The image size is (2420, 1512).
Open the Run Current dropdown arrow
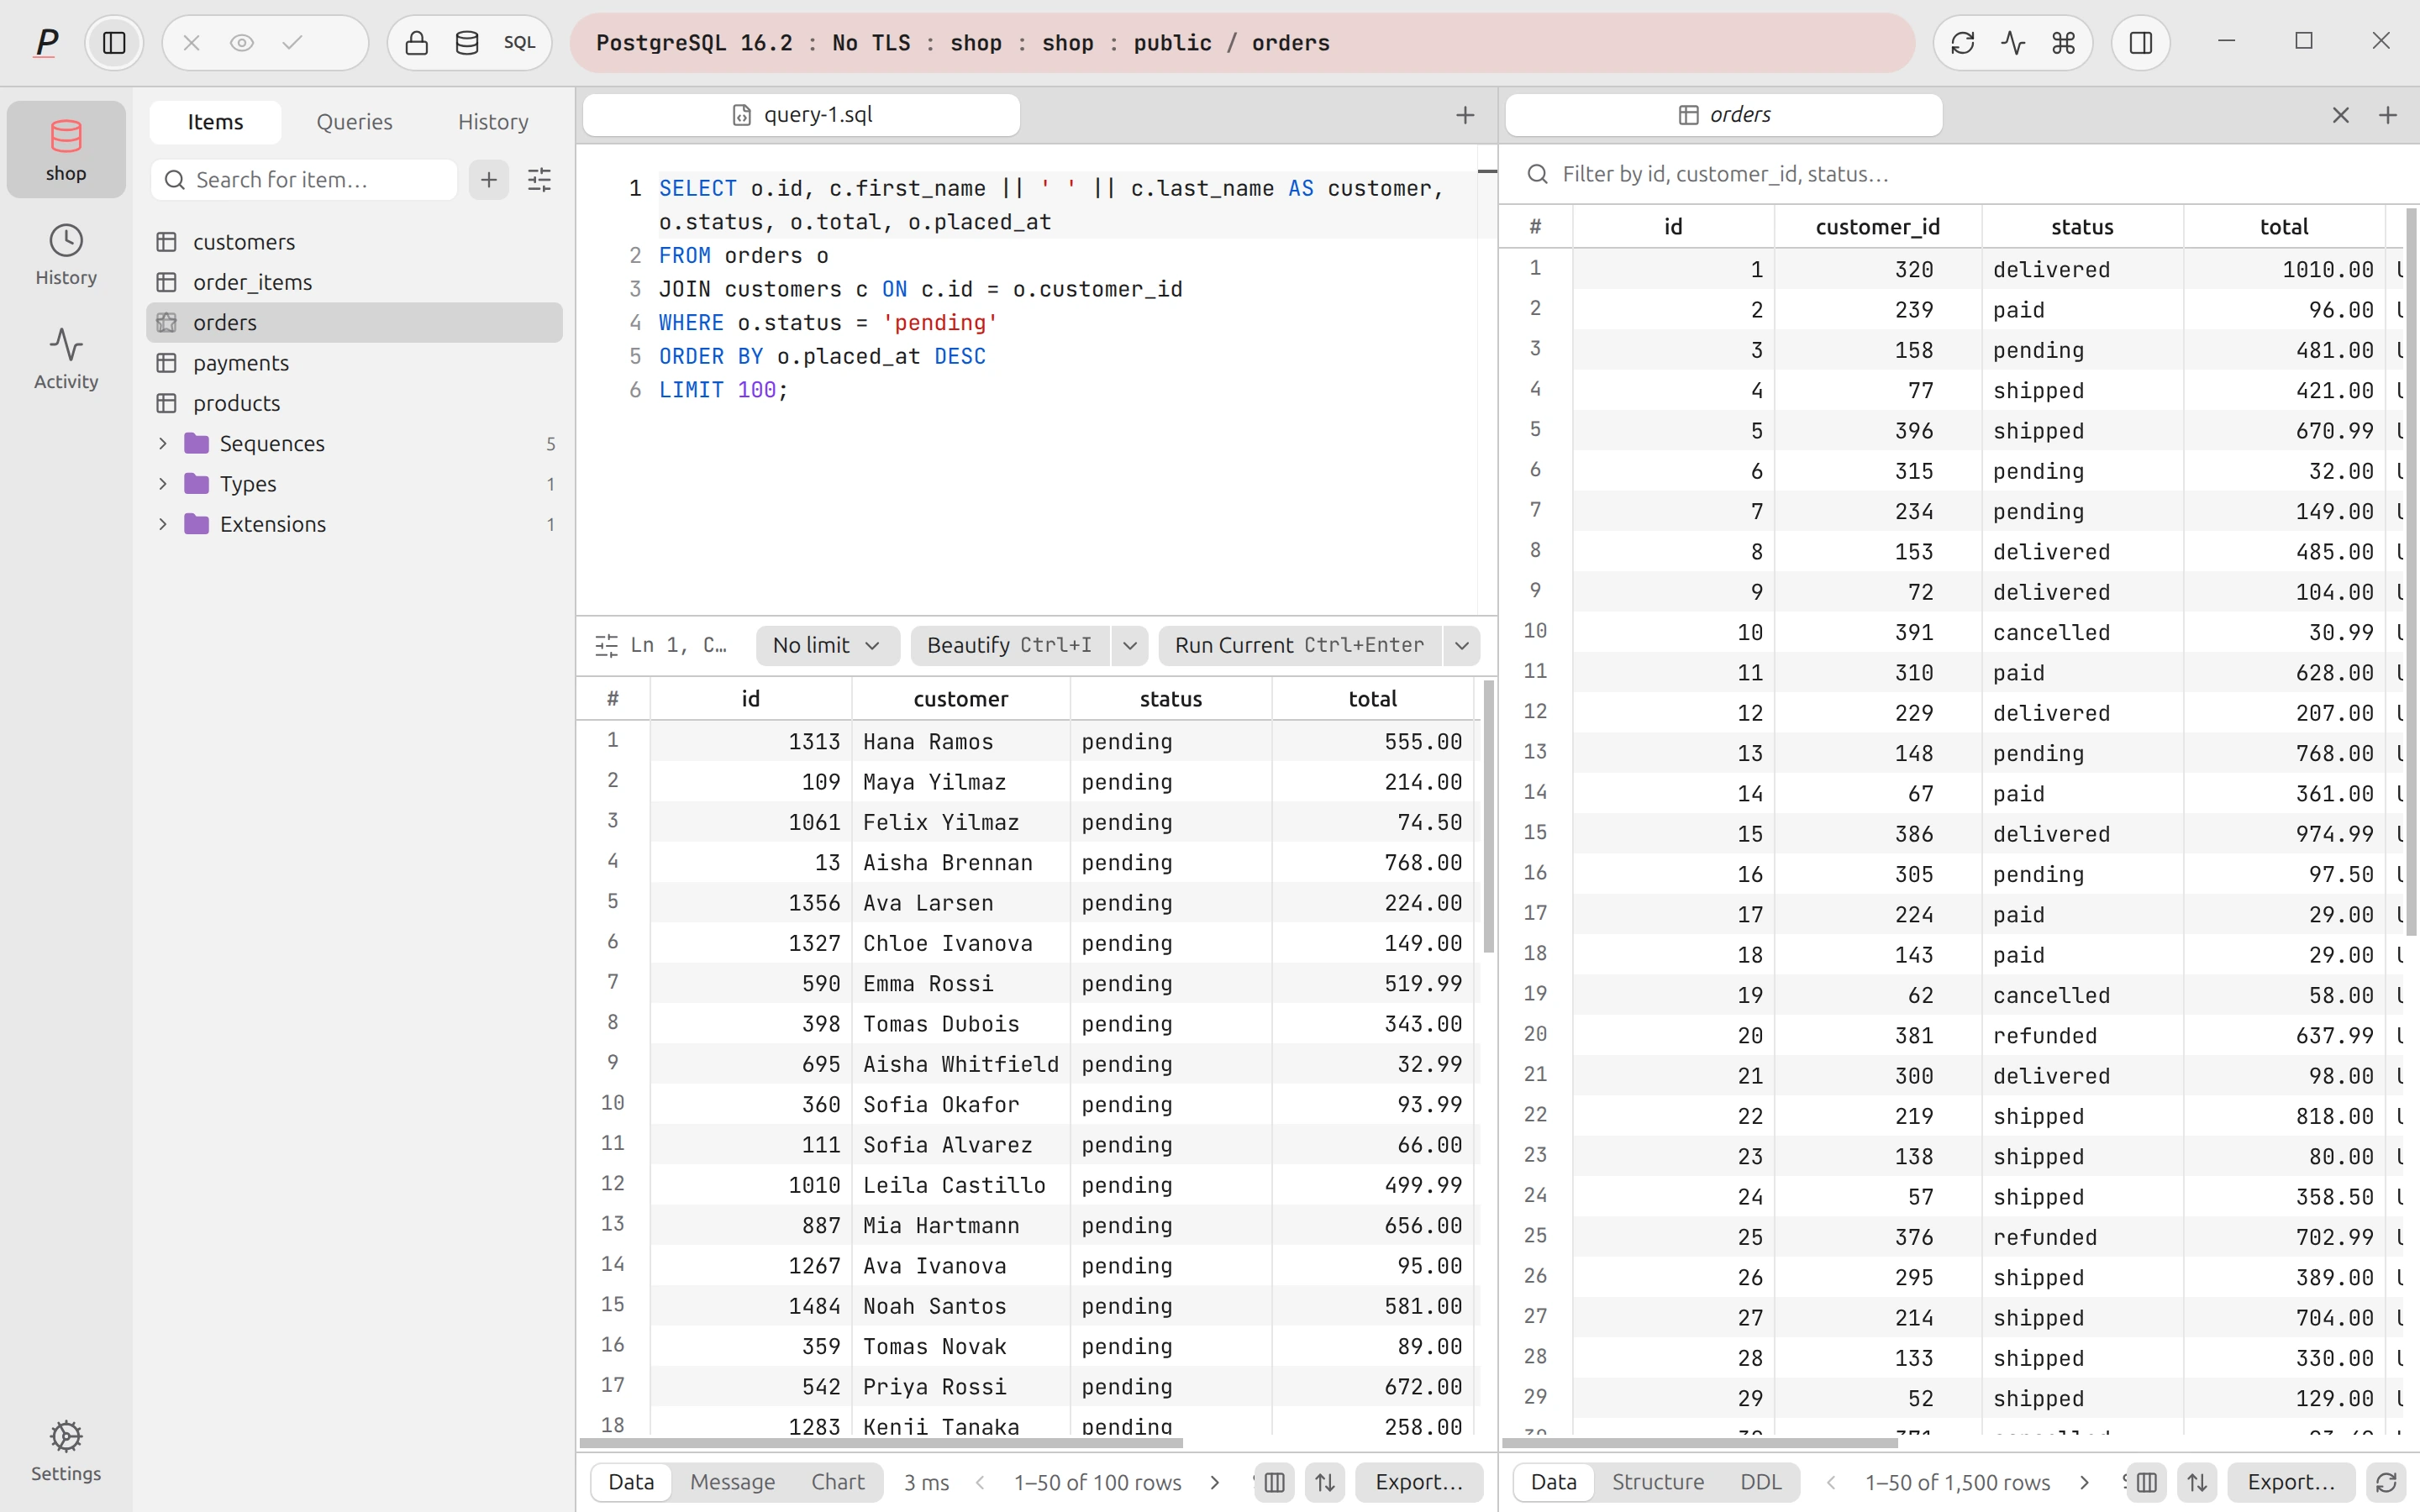[x=1462, y=646]
